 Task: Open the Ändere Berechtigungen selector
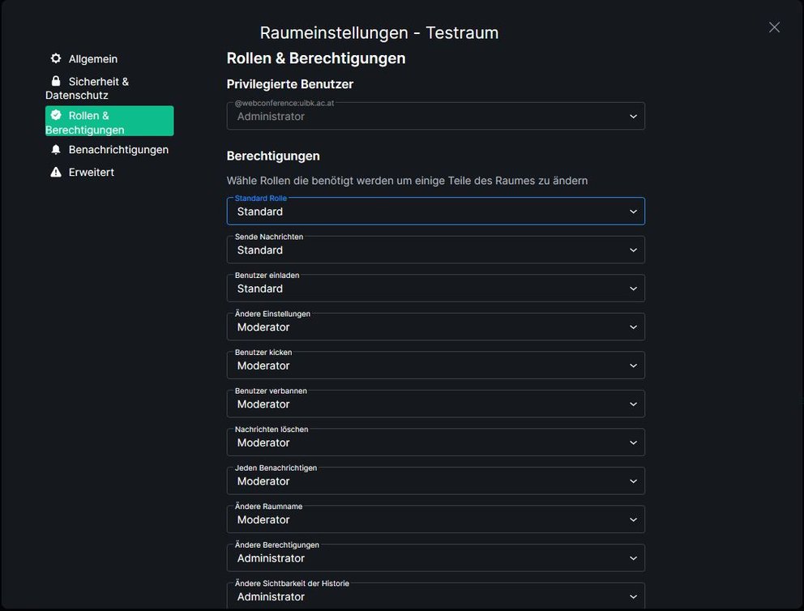[635, 558]
